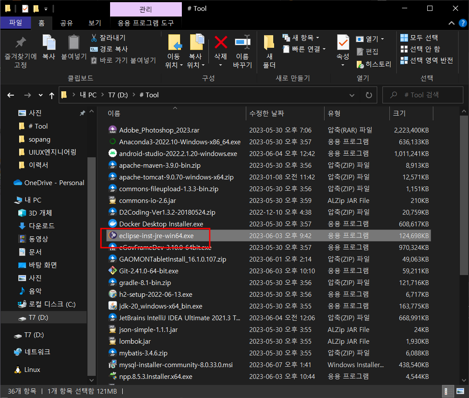Open New item (새 항목) dropdown

[301, 38]
